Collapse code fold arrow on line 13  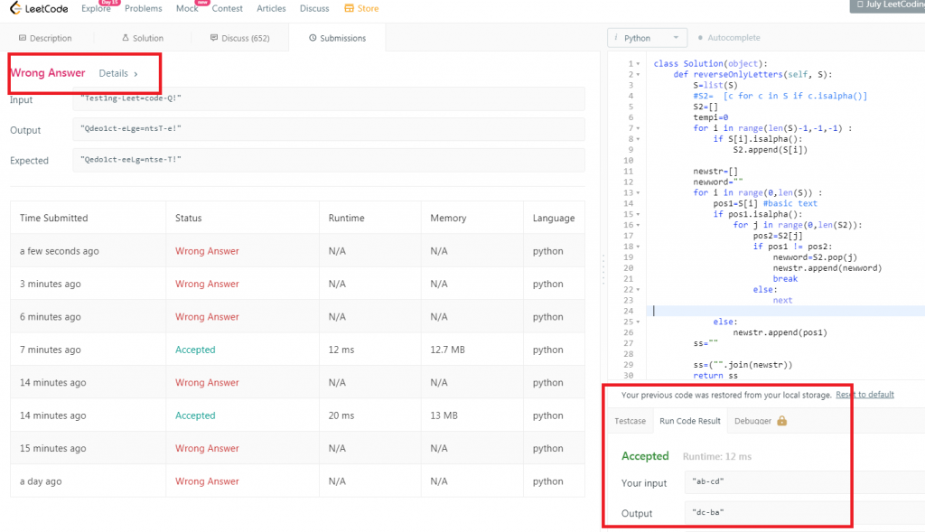click(639, 193)
